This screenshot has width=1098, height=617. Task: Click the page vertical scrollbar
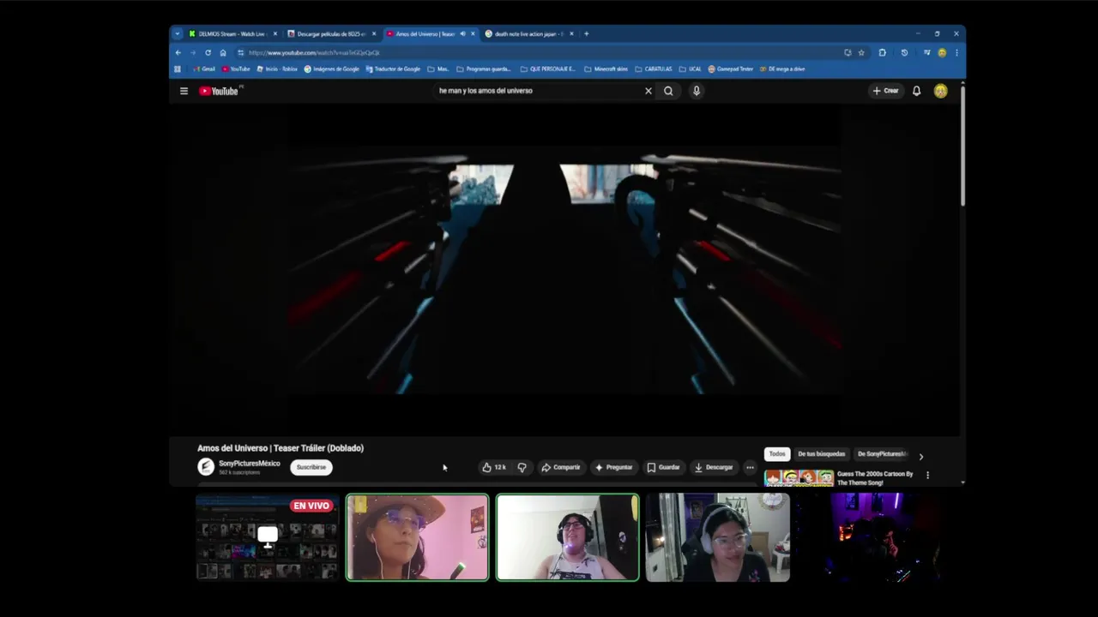pos(962,146)
